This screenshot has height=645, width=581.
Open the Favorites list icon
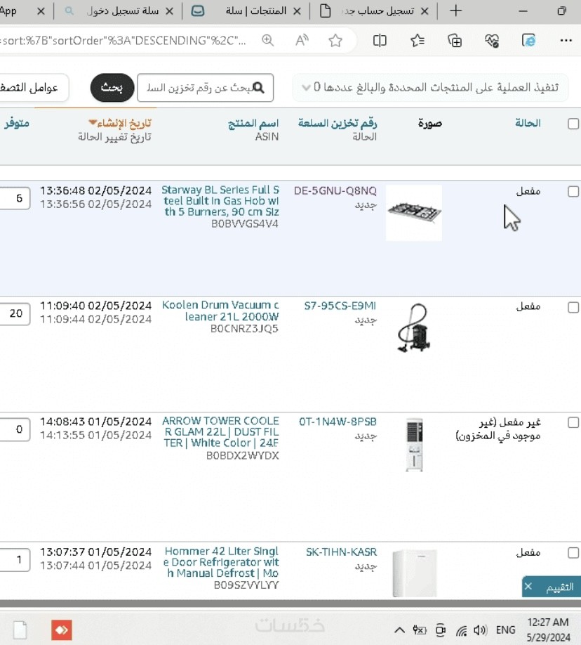pos(418,40)
